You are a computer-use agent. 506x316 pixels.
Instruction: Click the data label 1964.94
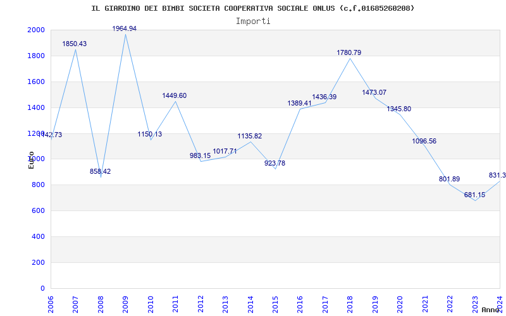[125, 28]
